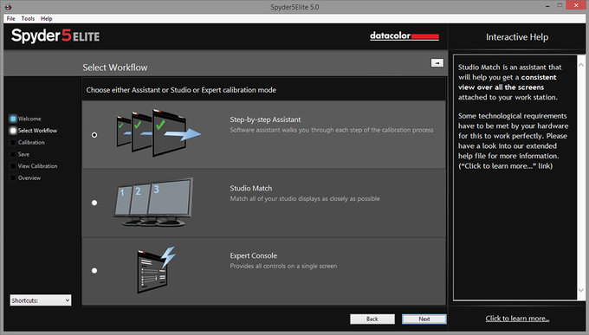Click the Back button
This screenshot has height=335, width=589.
372,319
